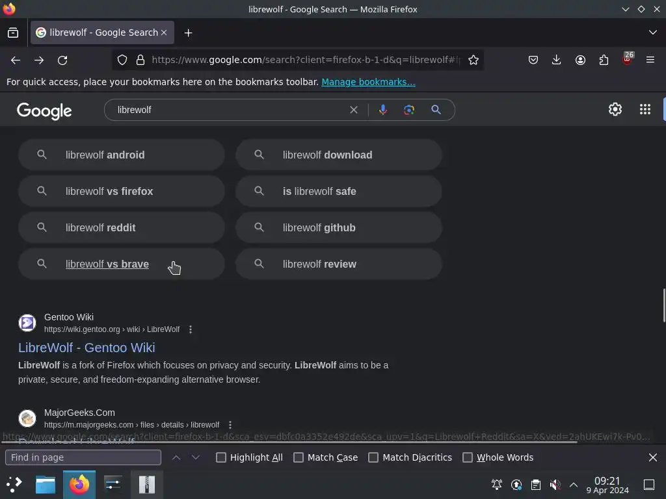Open options for the MajorGeeks result
Screen dimensions: 666x499
(x=230, y=425)
